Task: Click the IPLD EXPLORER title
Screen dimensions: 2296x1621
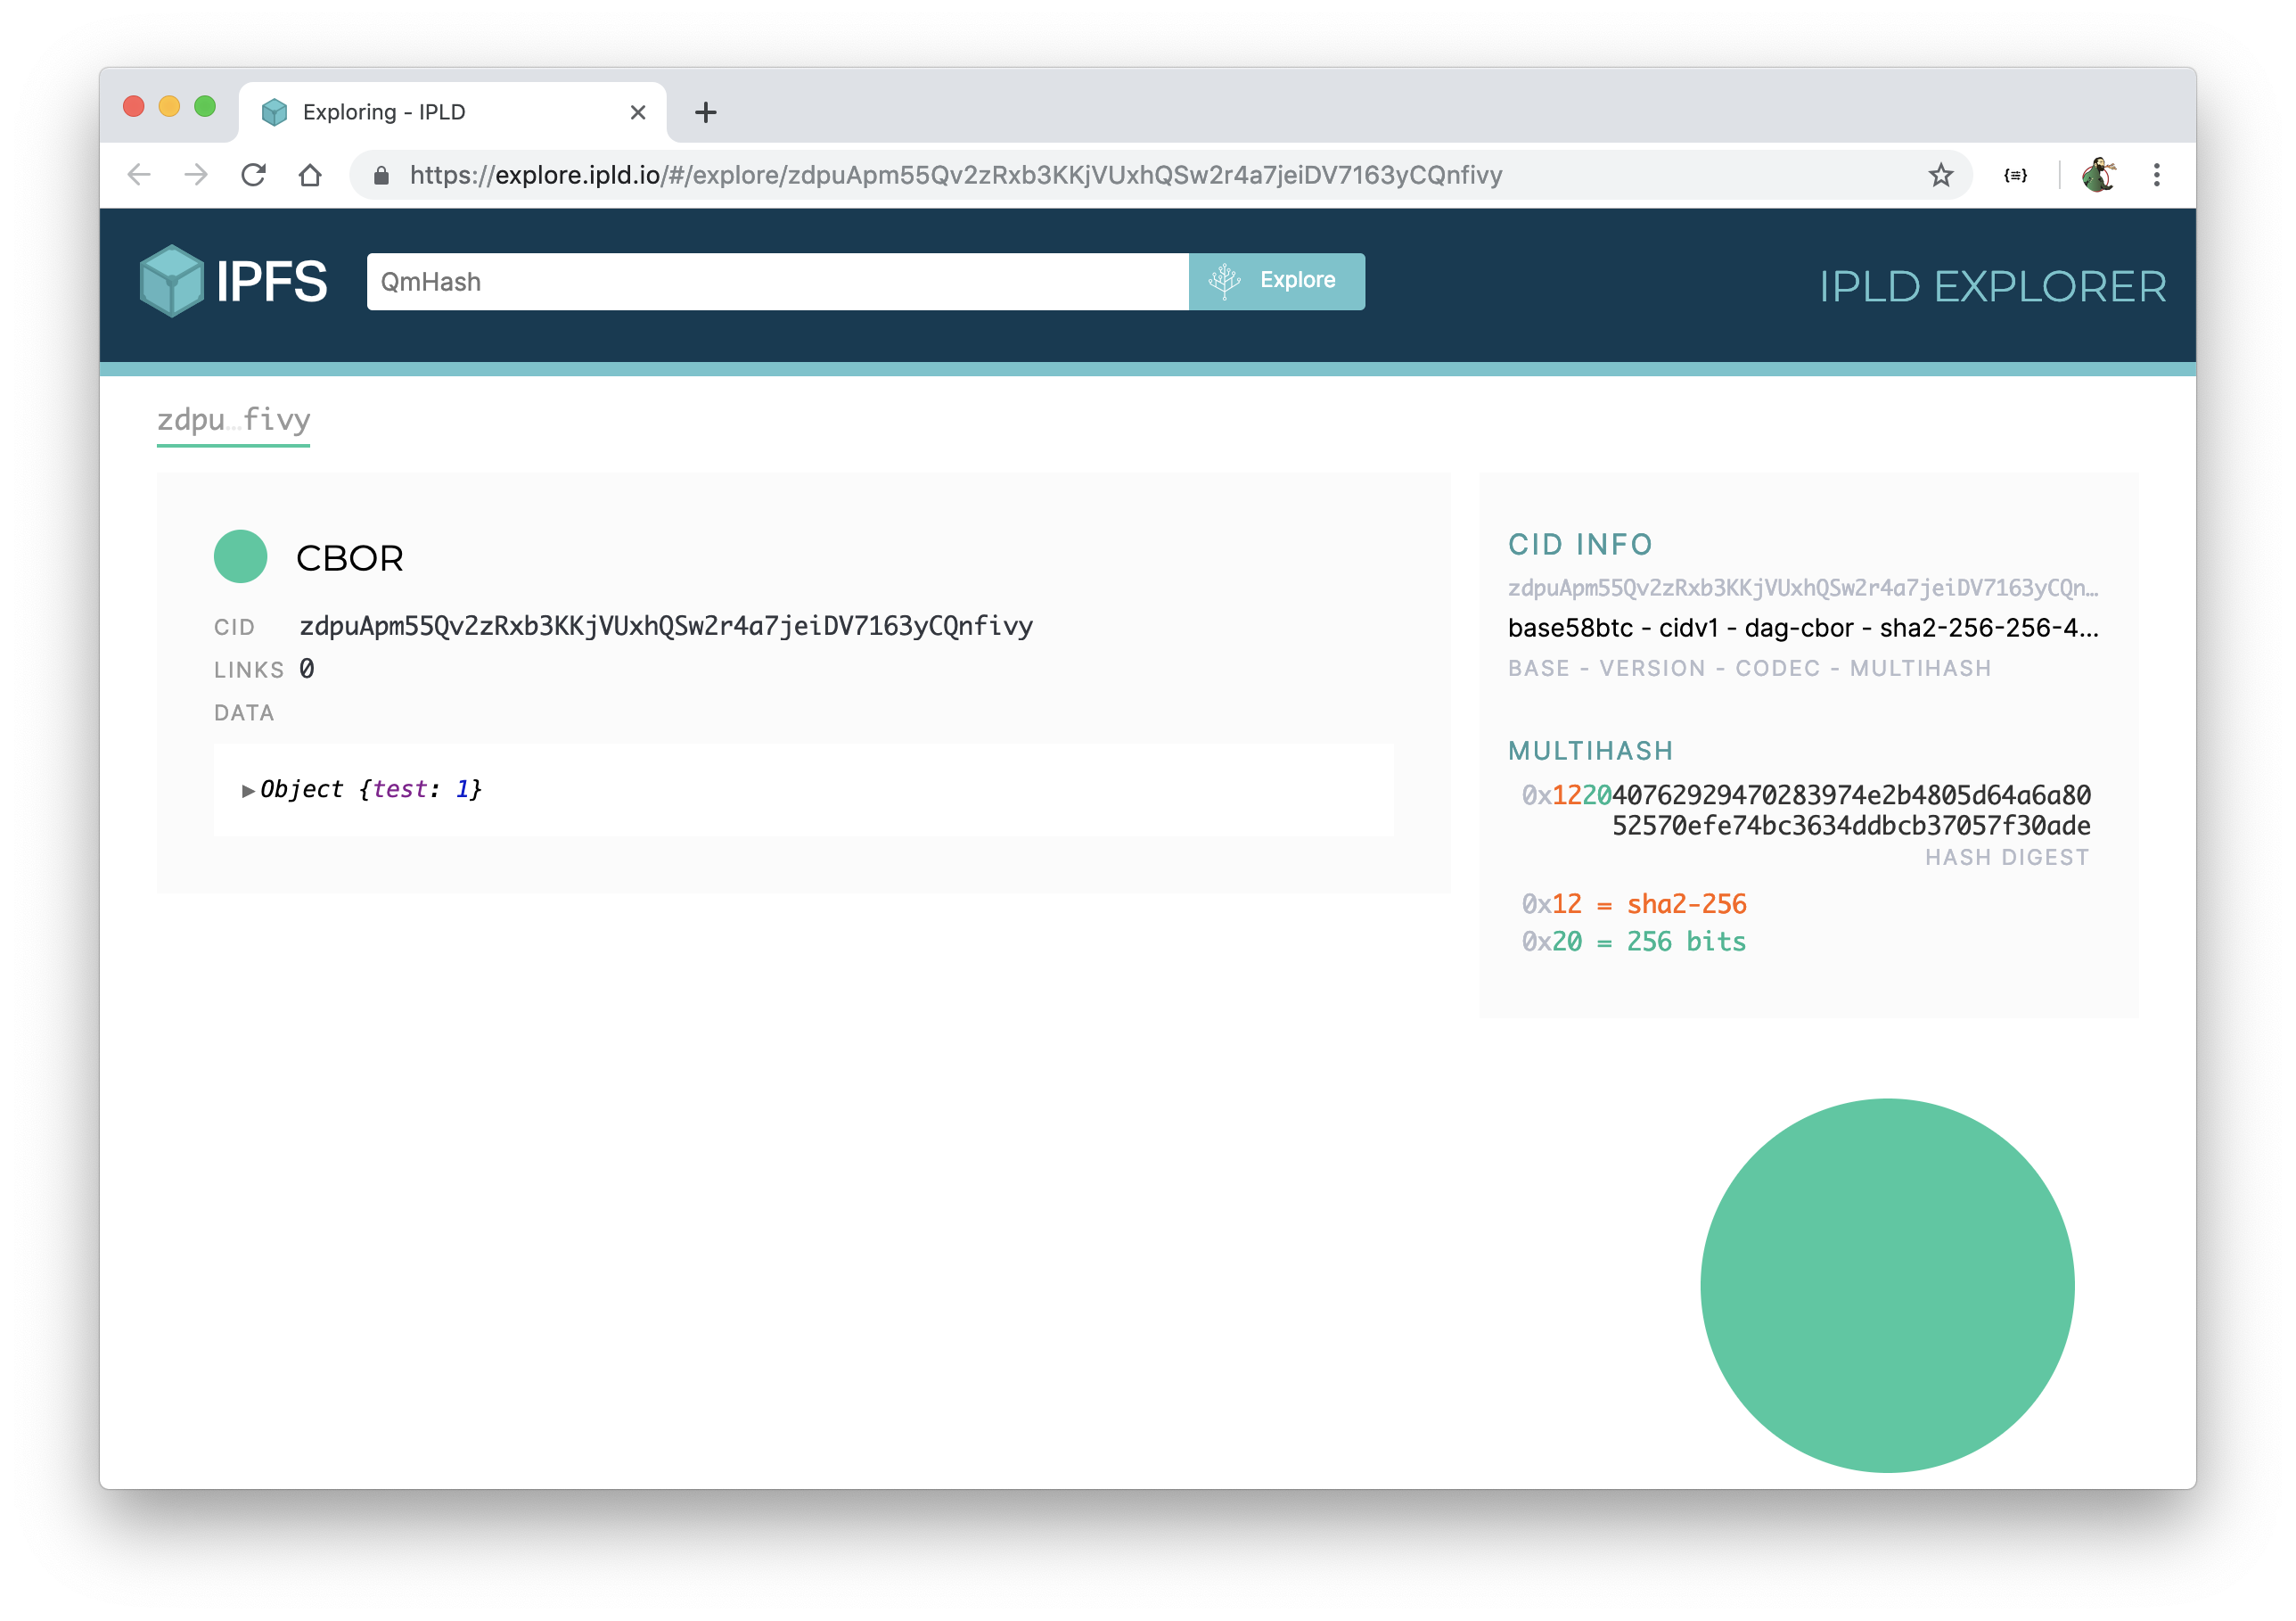Action: coord(1991,287)
